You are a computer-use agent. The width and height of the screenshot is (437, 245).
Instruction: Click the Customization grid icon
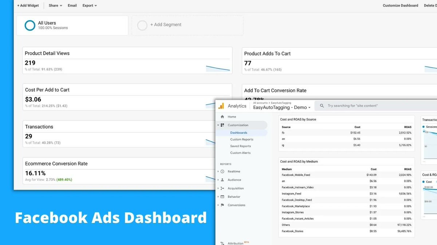coord(222,125)
